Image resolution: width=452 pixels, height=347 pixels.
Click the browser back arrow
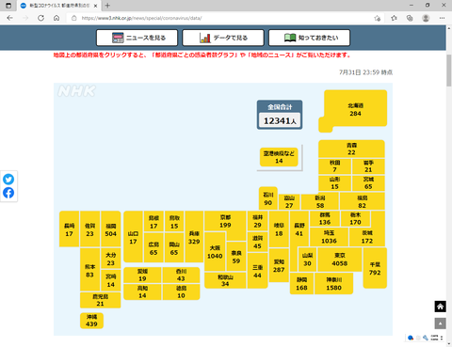pos(9,18)
